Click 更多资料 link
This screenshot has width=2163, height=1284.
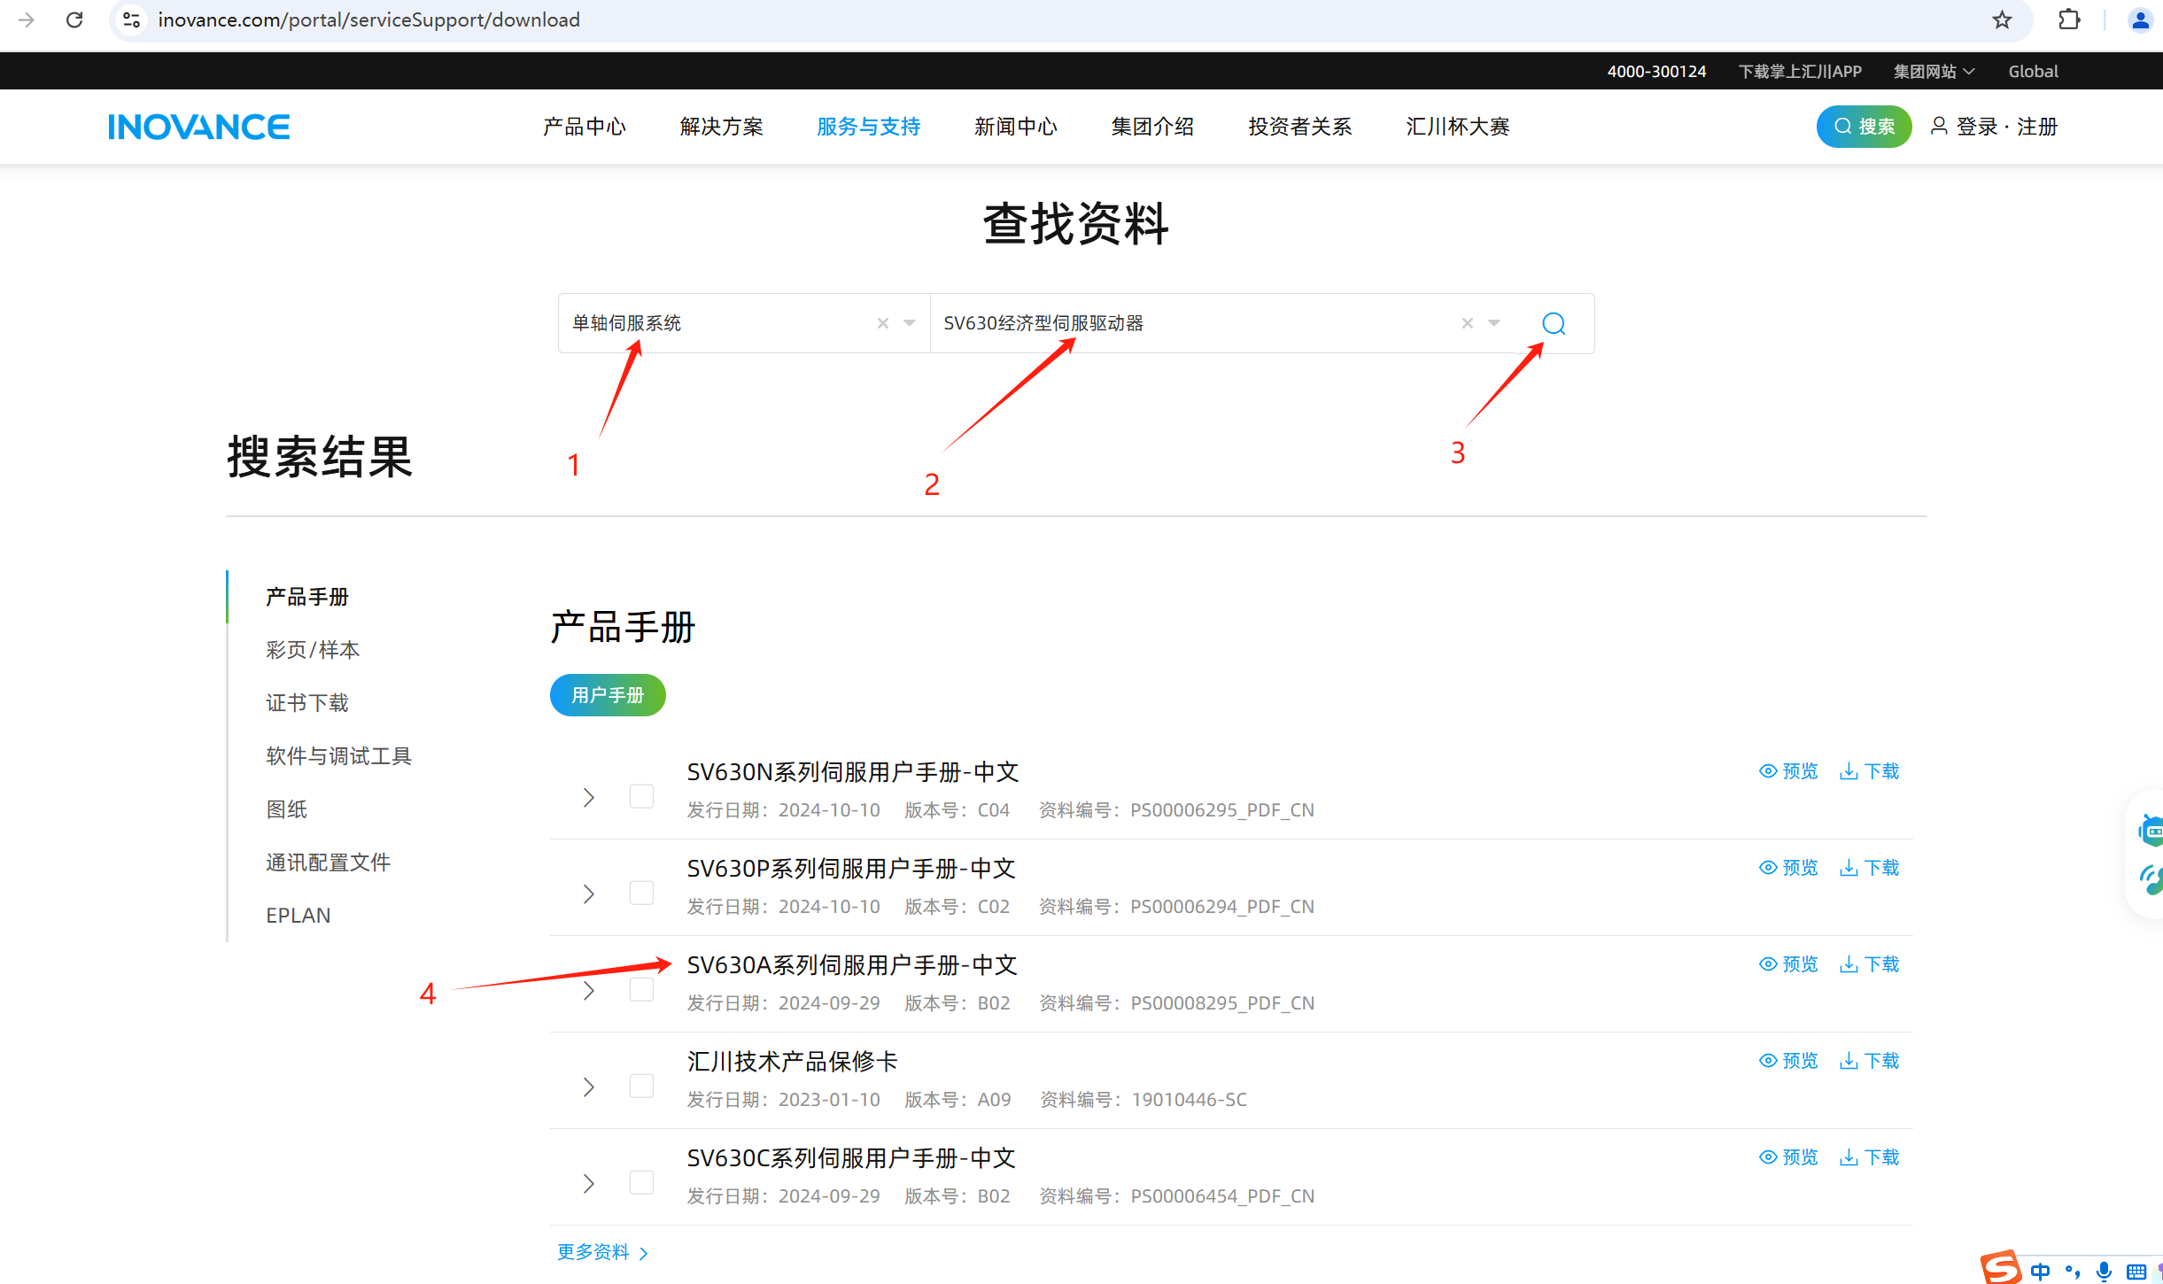[x=602, y=1252]
